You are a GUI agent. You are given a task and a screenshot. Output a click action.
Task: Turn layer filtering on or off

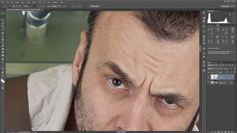235,65
